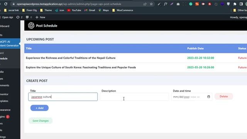Click the Future status of South Korea post
Viewport: 247px width, 139px height.
click(242, 67)
